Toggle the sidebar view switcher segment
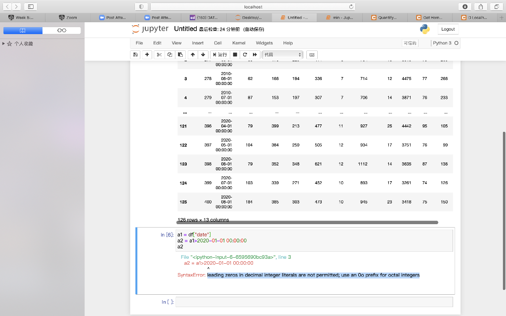The width and height of the screenshot is (506, 316). [x=42, y=30]
